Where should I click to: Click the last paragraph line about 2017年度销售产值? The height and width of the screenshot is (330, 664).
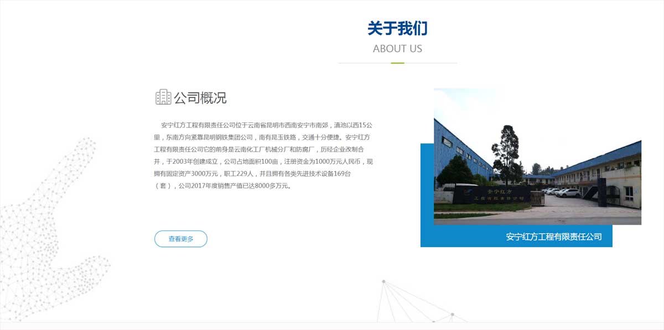click(222, 186)
